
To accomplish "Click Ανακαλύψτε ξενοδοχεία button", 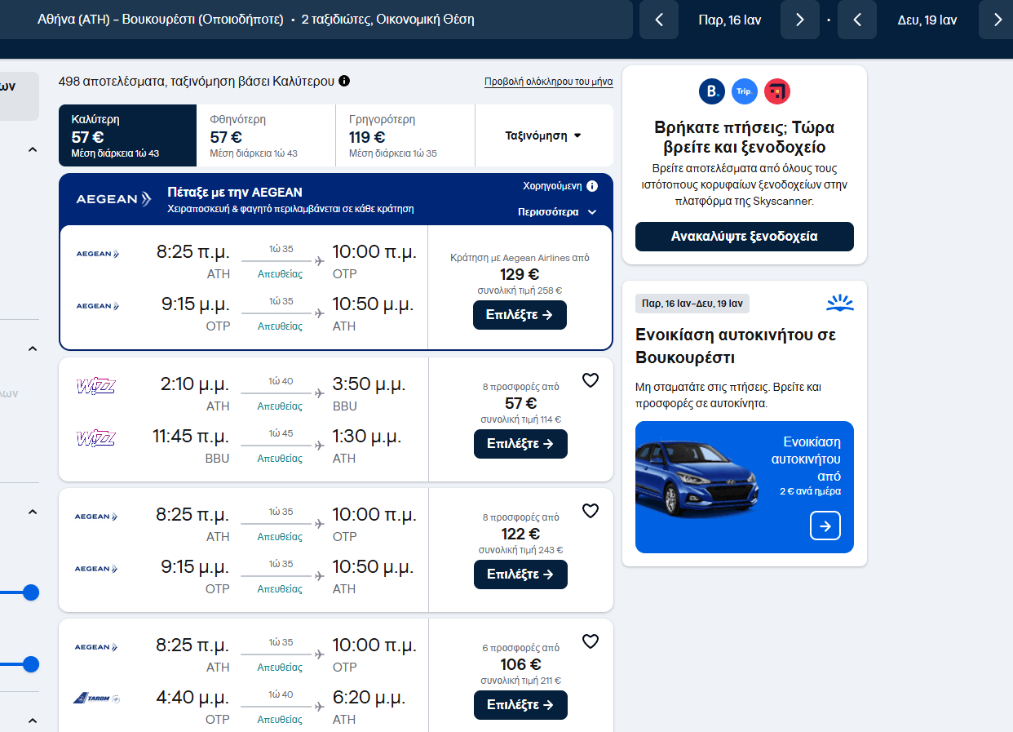I will 744,237.
